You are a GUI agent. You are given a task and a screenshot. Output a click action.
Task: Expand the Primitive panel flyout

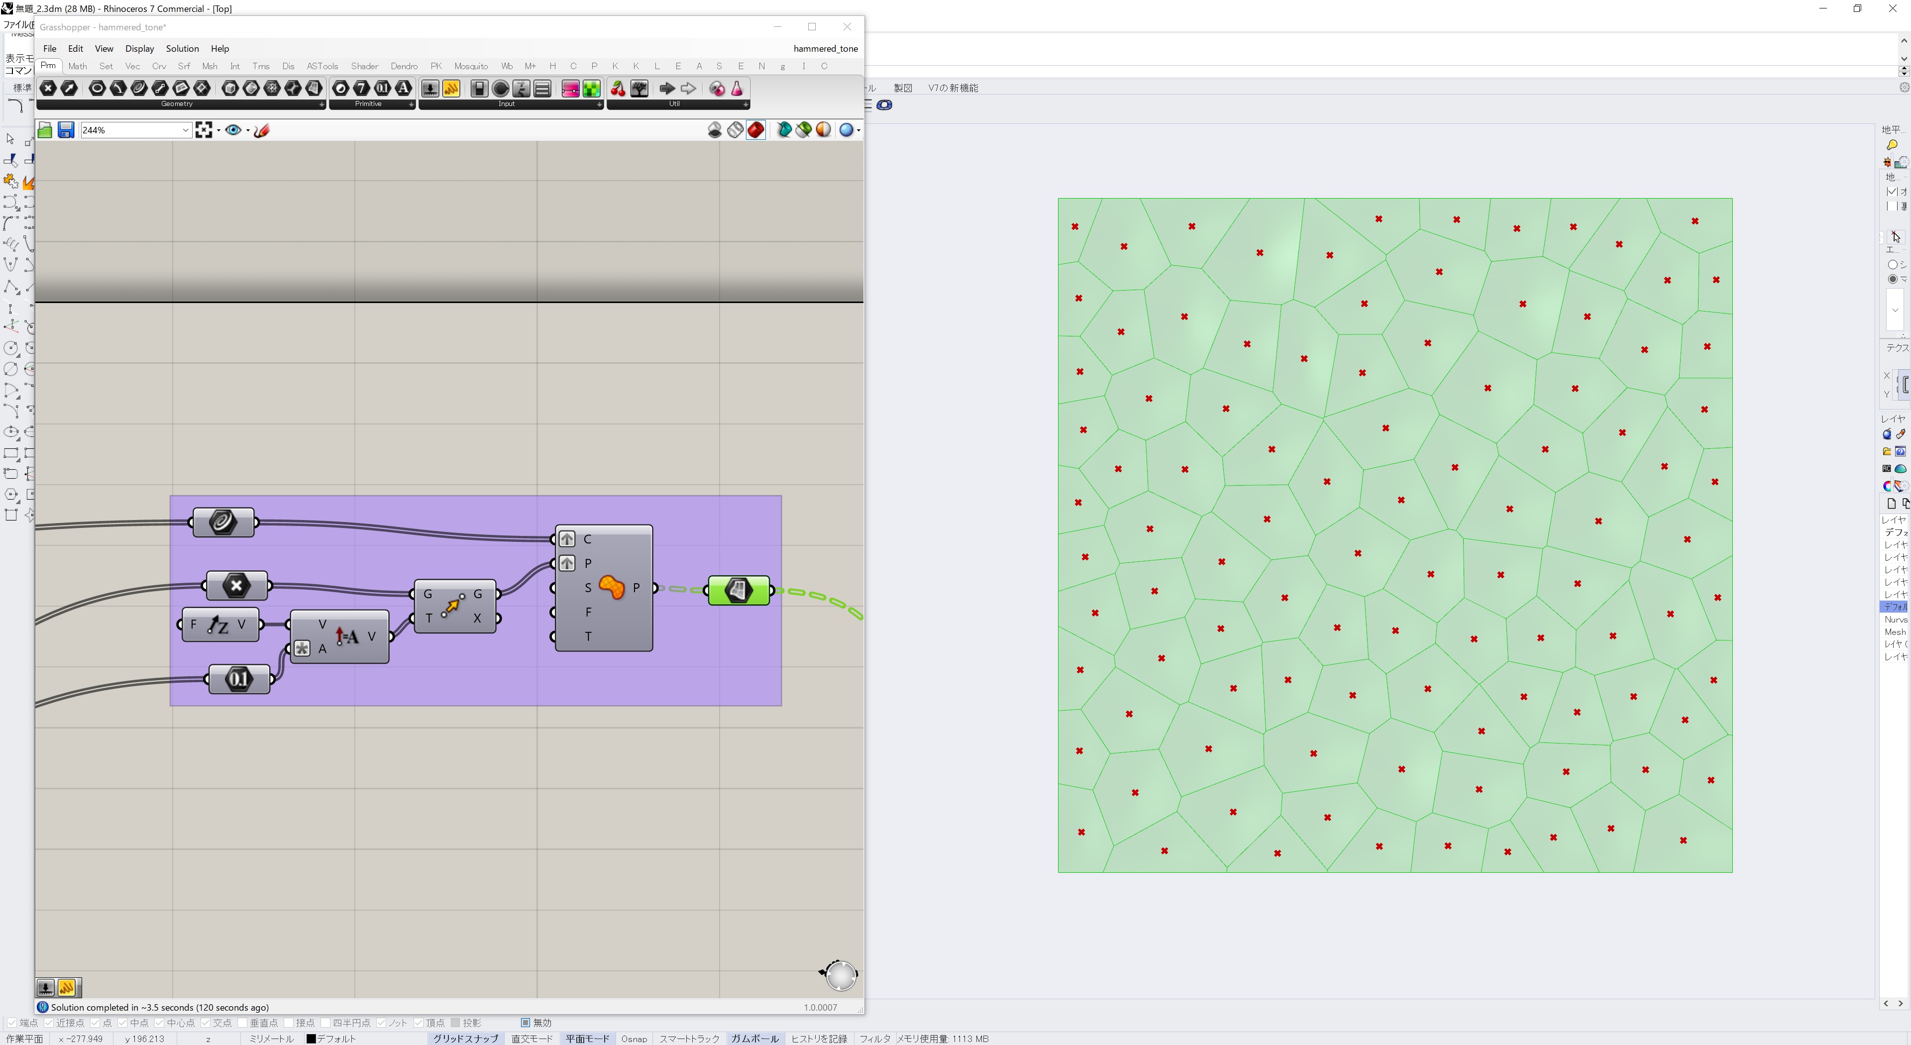pyautogui.click(x=411, y=104)
